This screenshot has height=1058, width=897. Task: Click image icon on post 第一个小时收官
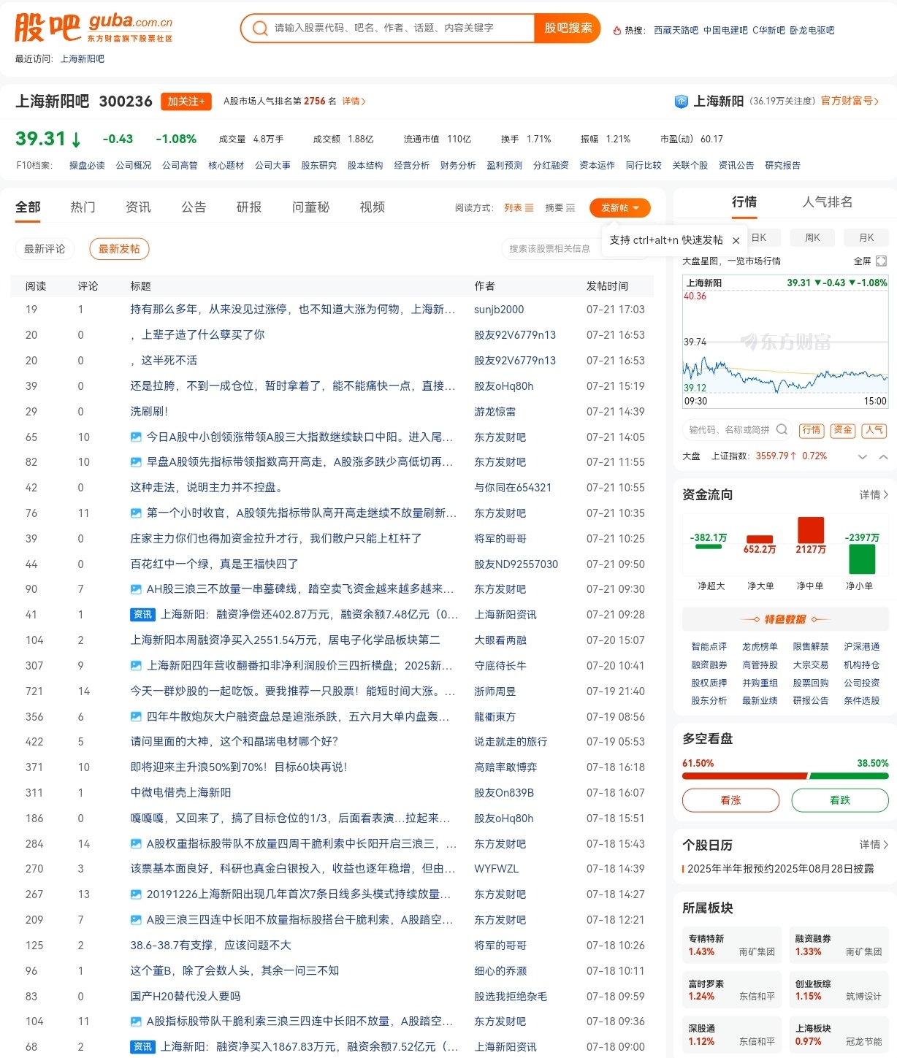point(136,513)
